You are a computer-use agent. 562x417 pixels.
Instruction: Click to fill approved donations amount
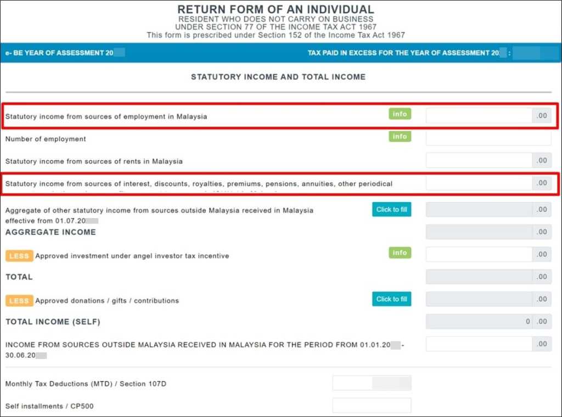[391, 299]
